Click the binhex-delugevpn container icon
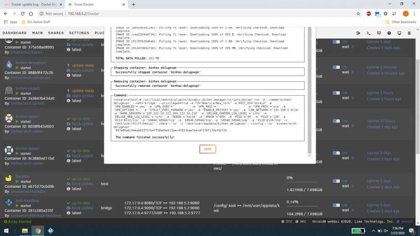Viewport: 420px width, 236px height. (x=9, y=65)
